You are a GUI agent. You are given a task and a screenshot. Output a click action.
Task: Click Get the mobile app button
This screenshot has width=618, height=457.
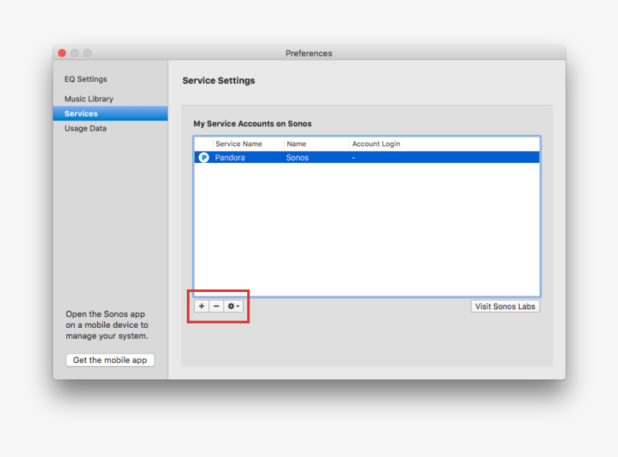click(110, 359)
